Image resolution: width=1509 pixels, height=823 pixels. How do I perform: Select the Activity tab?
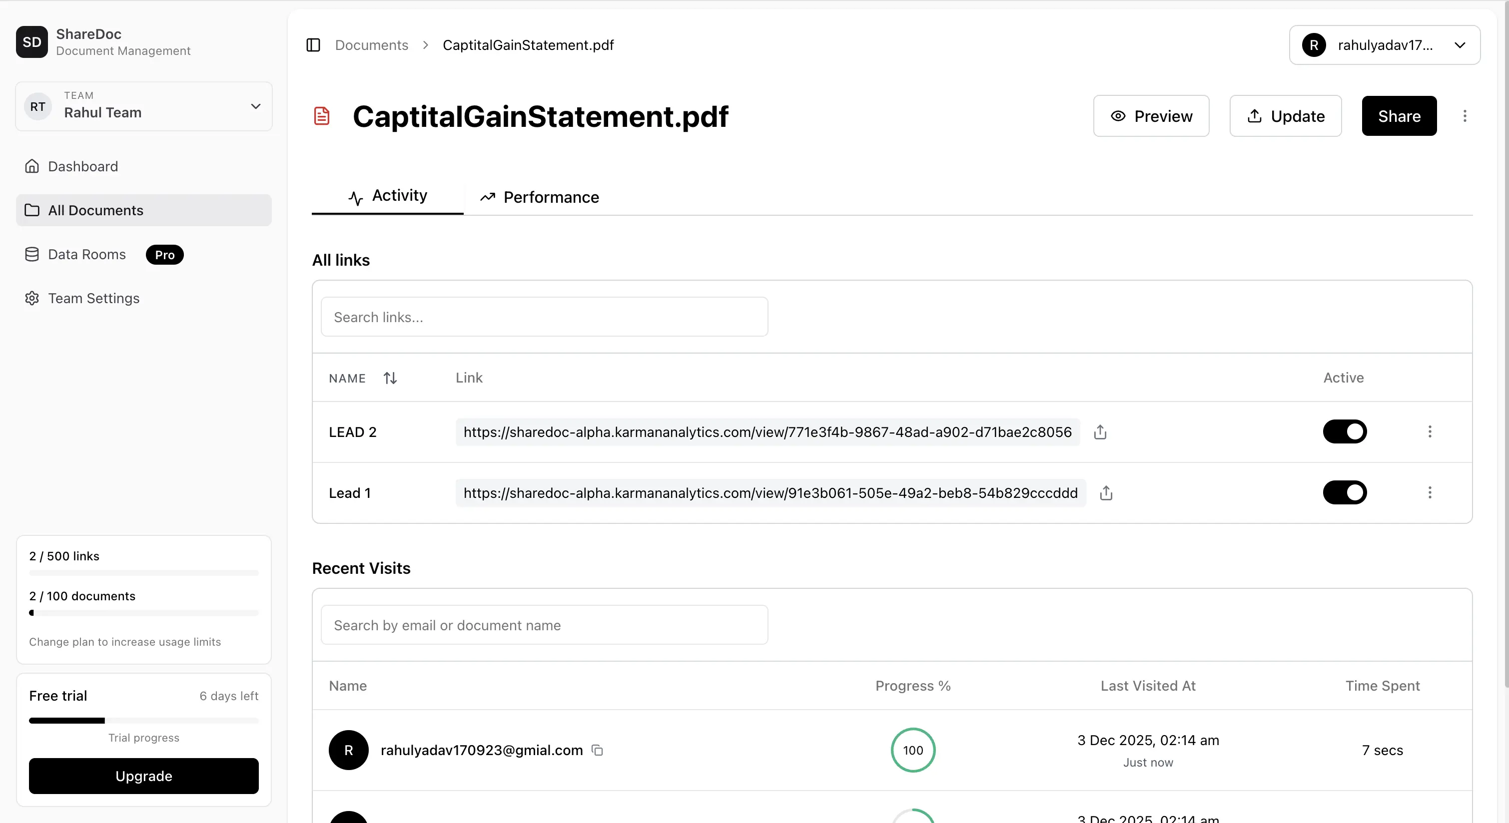click(388, 196)
